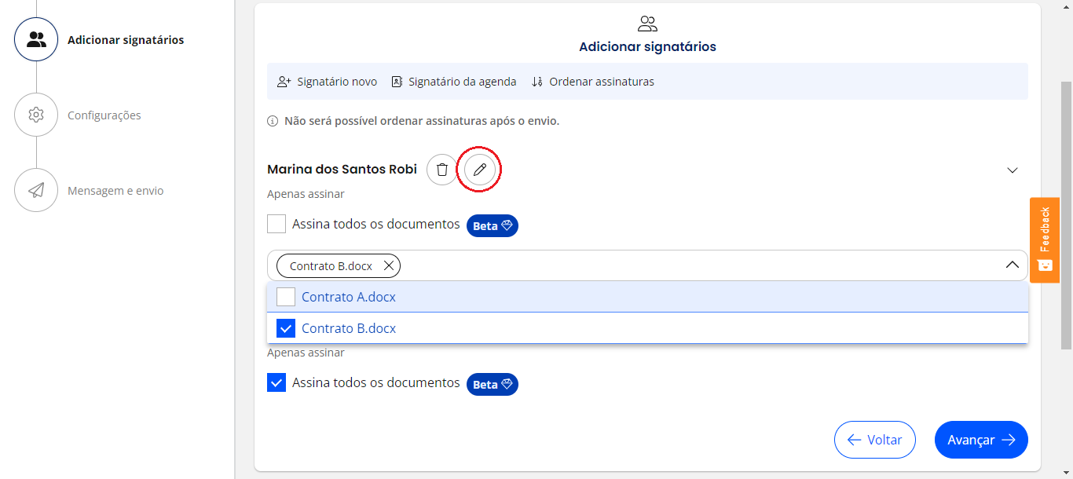1073x479 pixels.
Task: Click the Avançar button
Action: click(x=981, y=440)
